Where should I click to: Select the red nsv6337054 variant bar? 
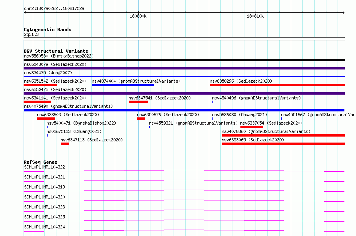252,127
